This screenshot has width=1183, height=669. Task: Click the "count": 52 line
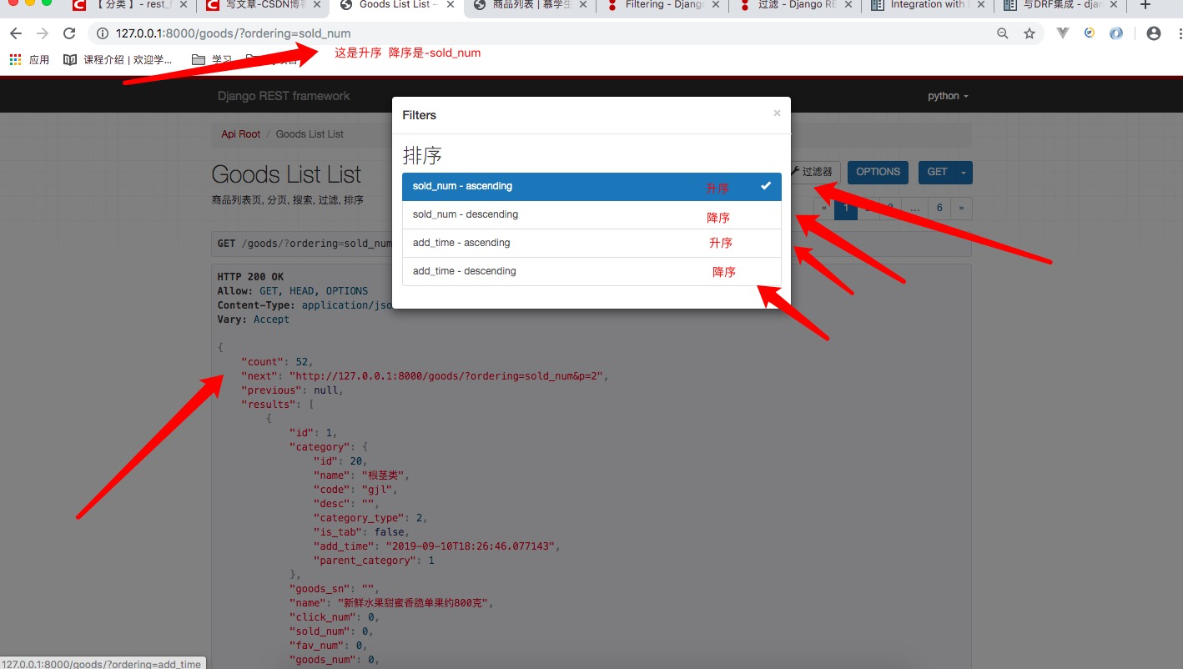[277, 362]
